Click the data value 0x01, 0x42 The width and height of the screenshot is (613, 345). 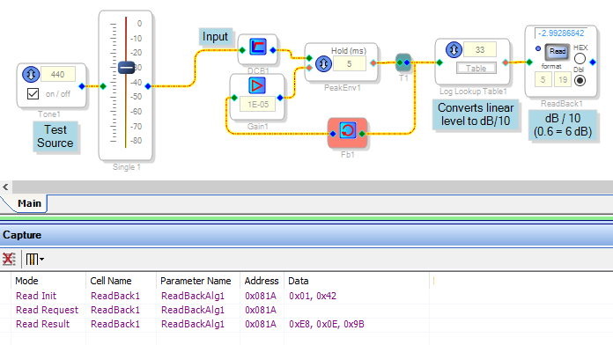[x=313, y=296]
